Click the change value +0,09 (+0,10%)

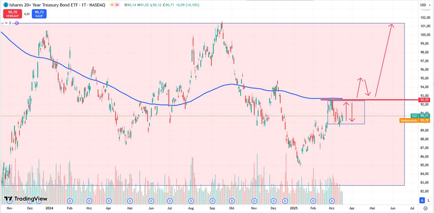pos(188,5)
